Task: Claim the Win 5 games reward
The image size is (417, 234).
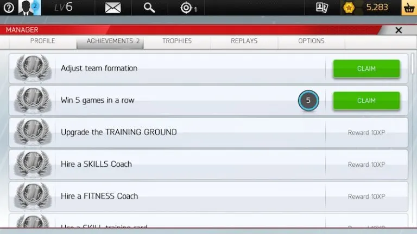Action: (x=366, y=101)
